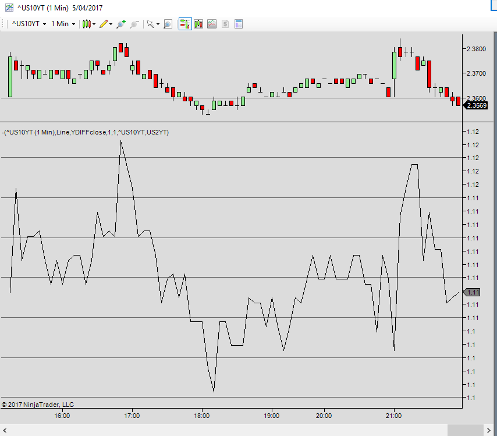Expand the cursor type dropdown arrow
The image size is (497, 436).
pos(158,24)
